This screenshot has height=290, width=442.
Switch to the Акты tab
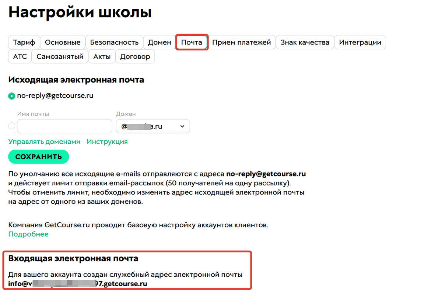click(102, 57)
